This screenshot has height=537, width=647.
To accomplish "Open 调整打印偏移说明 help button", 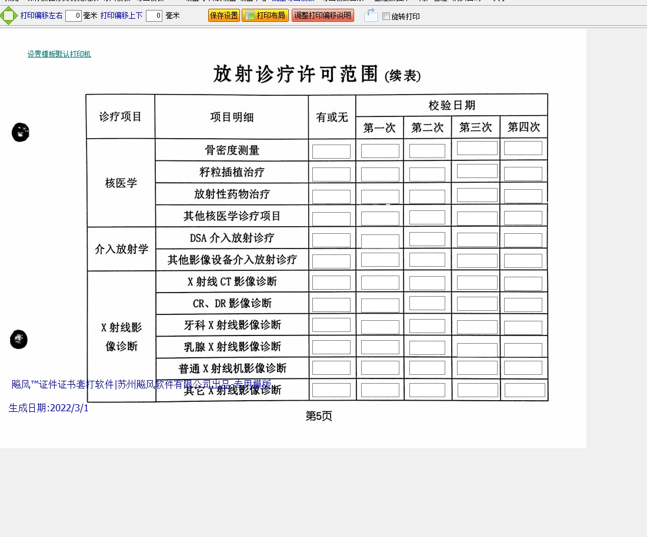I will point(323,15).
